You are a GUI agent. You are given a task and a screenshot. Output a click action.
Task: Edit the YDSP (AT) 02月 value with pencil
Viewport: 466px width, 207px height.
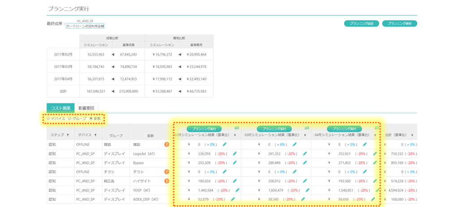(x=237, y=190)
